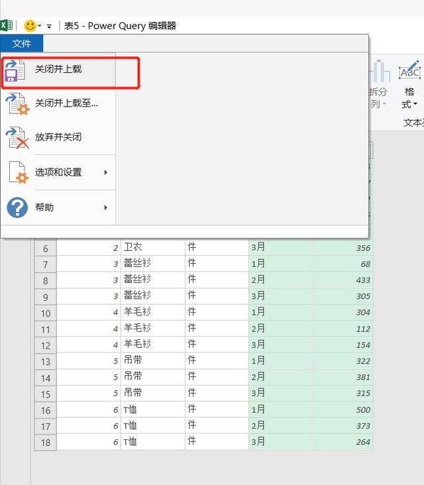Select 关闭并上载 menu entry

[58, 70]
